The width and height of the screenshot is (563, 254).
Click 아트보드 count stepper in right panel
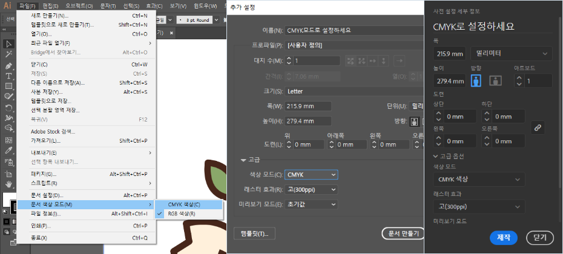tap(518, 81)
